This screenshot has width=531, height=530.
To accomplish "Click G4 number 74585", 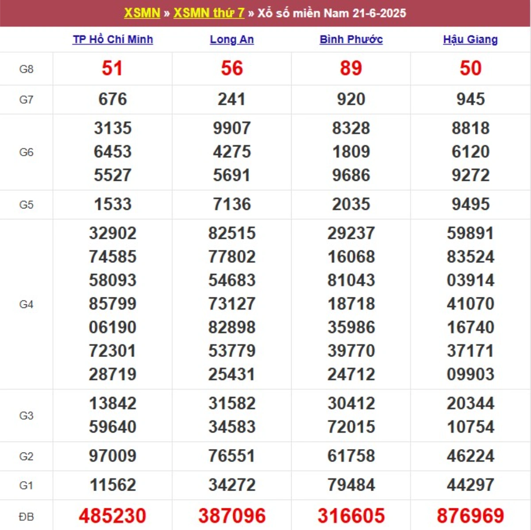I will 112,257.
